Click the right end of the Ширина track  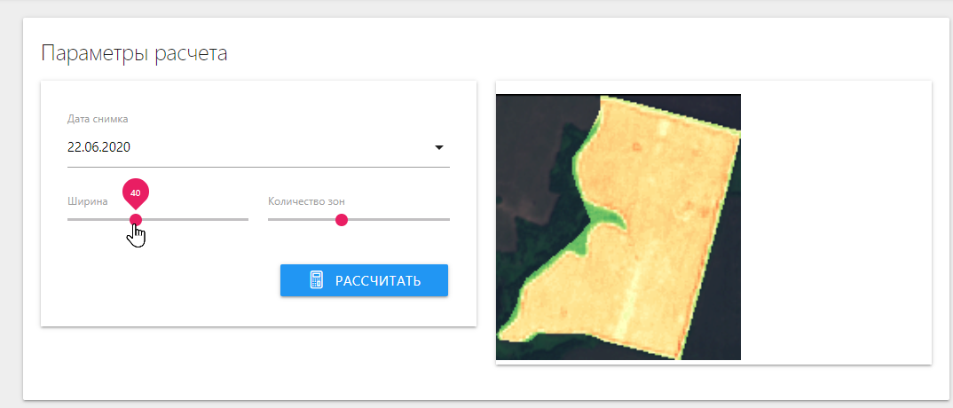click(x=246, y=219)
